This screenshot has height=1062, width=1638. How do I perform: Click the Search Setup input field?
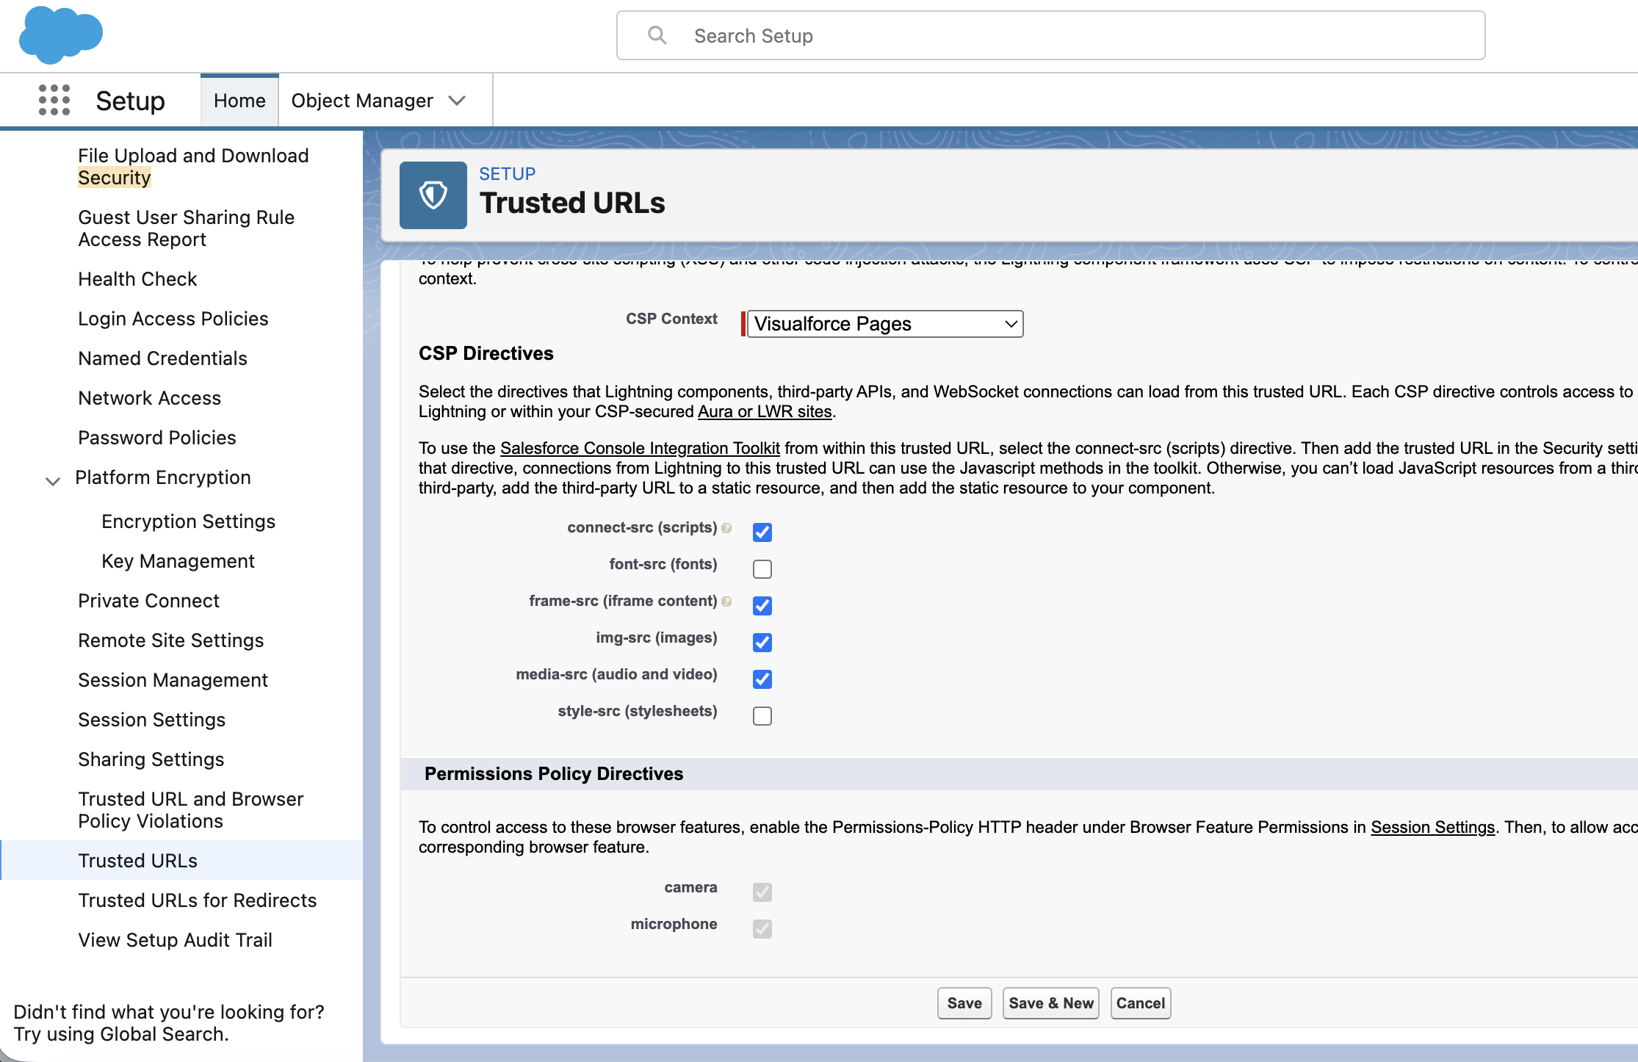coord(1051,35)
